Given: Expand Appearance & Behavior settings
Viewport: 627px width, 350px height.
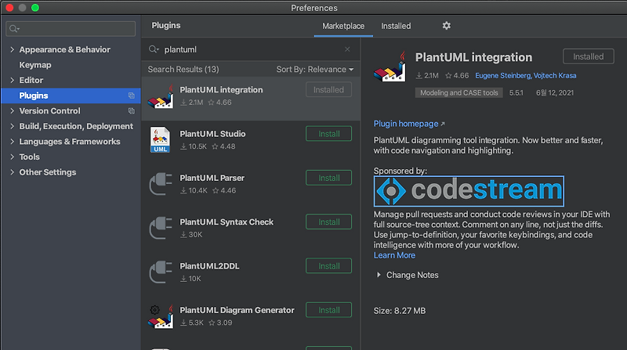Looking at the screenshot, I should click(12, 49).
